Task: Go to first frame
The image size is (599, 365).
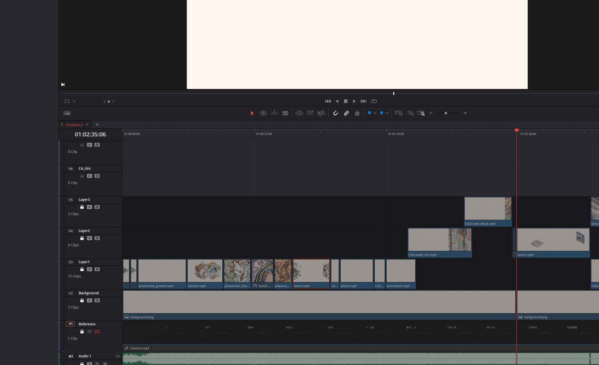Action: (x=328, y=101)
